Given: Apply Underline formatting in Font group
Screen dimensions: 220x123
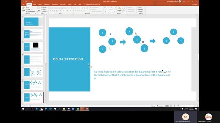Looking at the screenshot, I should (54, 11).
